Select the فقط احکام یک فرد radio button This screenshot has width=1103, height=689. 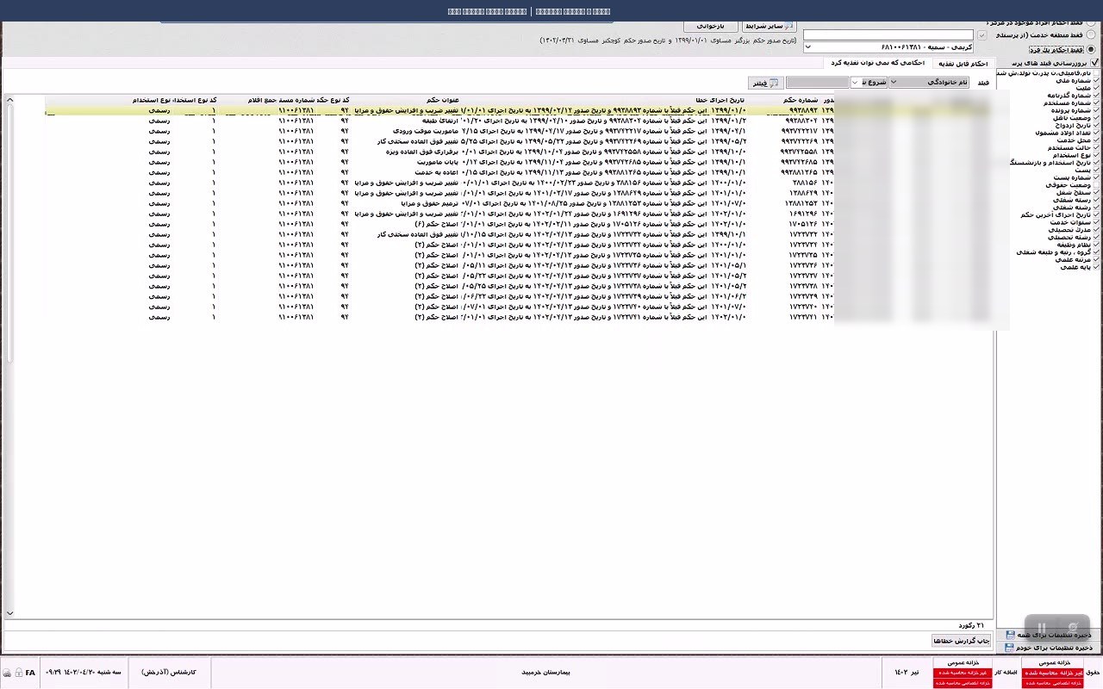[1091, 49]
